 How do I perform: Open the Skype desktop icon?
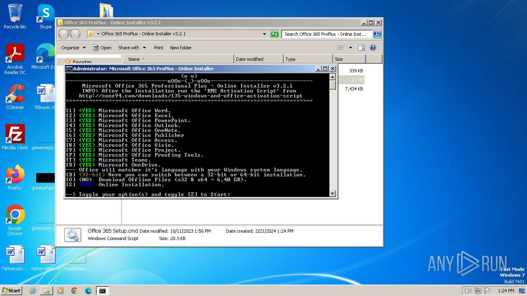click(45, 16)
